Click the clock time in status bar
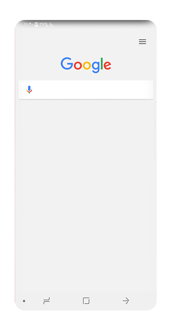Screen dimensions: 176x328 (29, 25)
